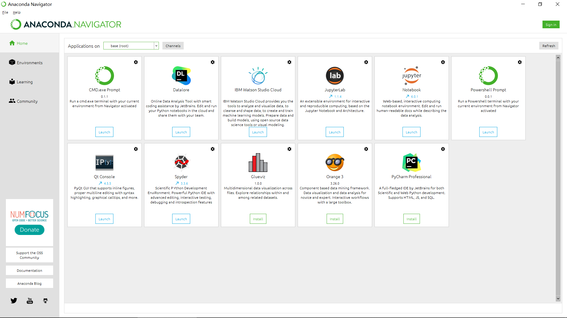Open the Channels dialog
The height and width of the screenshot is (318, 567).
tap(173, 46)
